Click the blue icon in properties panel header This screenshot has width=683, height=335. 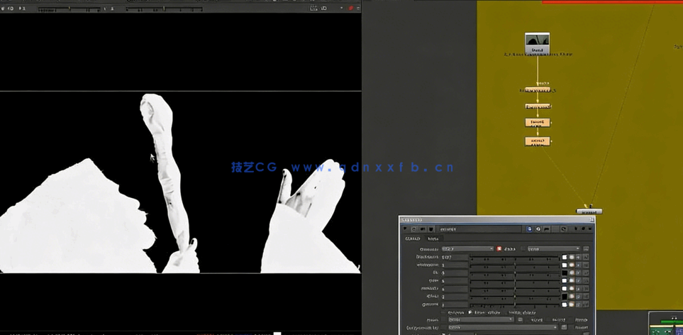tap(530, 229)
